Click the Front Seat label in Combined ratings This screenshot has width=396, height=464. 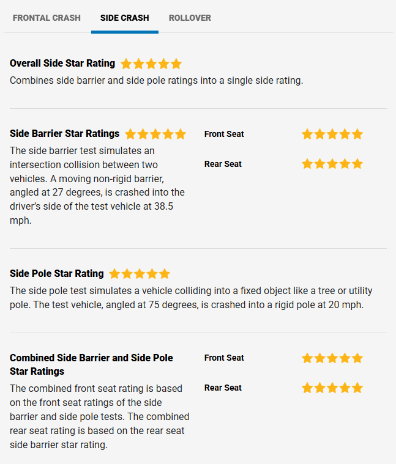224,358
